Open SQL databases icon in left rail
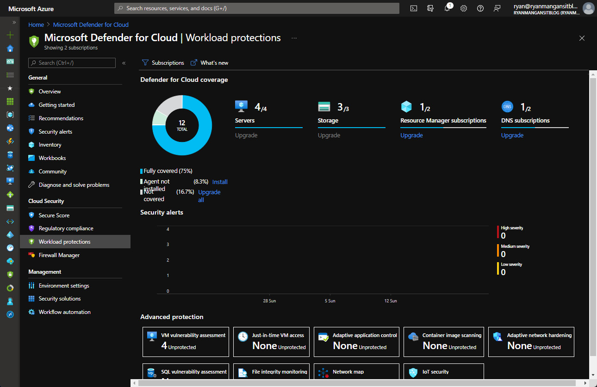597x387 pixels. (10, 154)
